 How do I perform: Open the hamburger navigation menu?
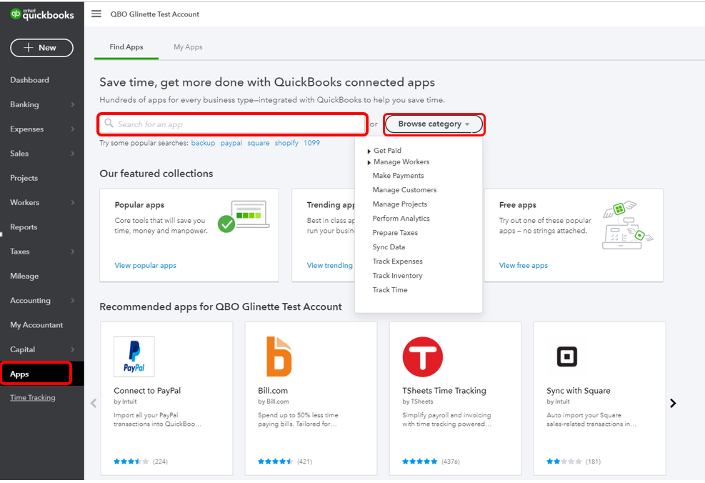[96, 14]
